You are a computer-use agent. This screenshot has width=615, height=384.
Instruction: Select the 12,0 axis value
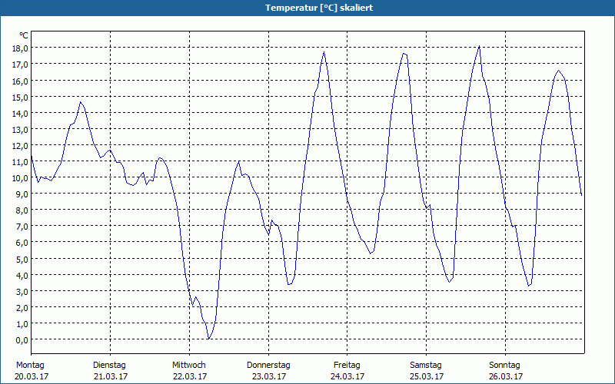click(x=22, y=146)
